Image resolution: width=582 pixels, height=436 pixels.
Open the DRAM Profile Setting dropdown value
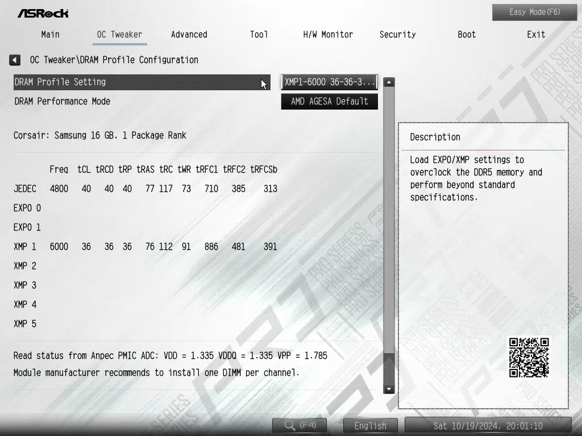pyautogui.click(x=330, y=82)
